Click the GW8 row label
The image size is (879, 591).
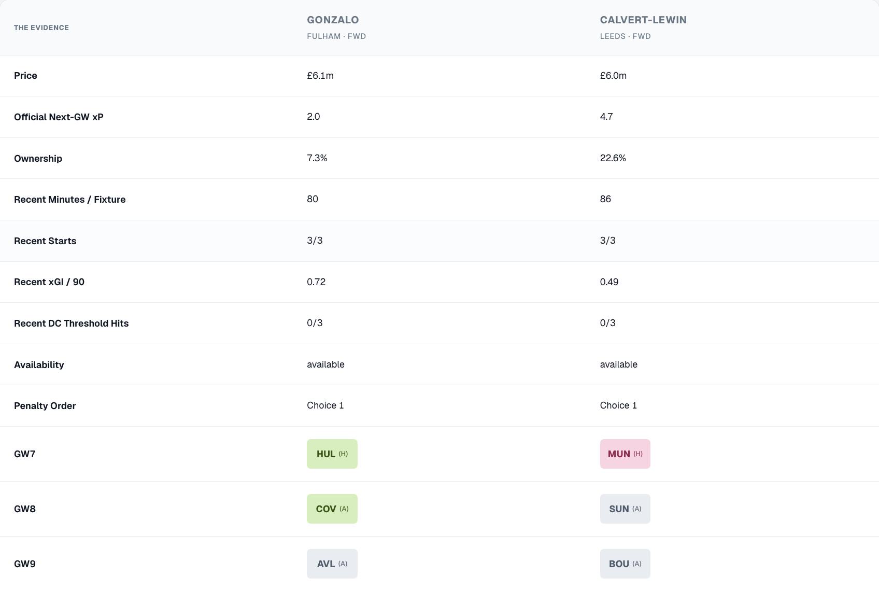pos(25,509)
